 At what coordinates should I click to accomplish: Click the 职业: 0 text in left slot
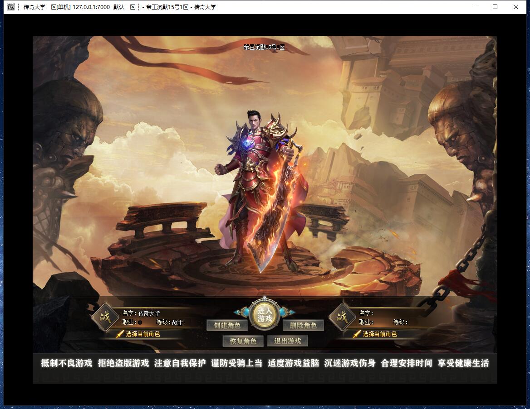pos(132,322)
